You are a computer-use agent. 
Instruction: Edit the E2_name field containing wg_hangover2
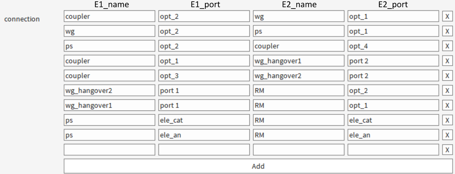(299, 76)
